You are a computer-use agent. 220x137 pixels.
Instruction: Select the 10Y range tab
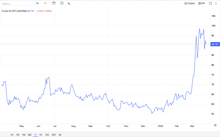(47, 135)
